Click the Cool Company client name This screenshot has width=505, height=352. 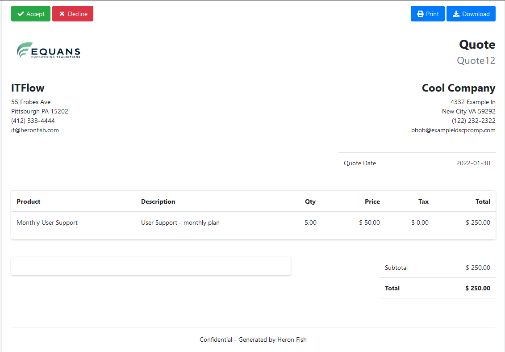(x=459, y=88)
